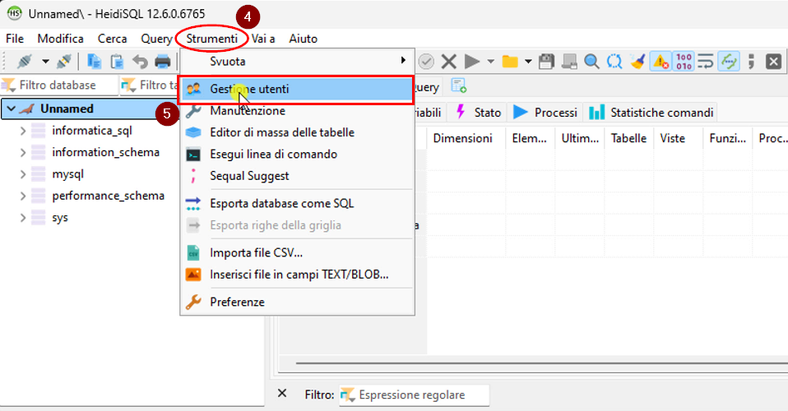788x411 pixels.
Task: Expand the sys database
Action: coord(22,218)
